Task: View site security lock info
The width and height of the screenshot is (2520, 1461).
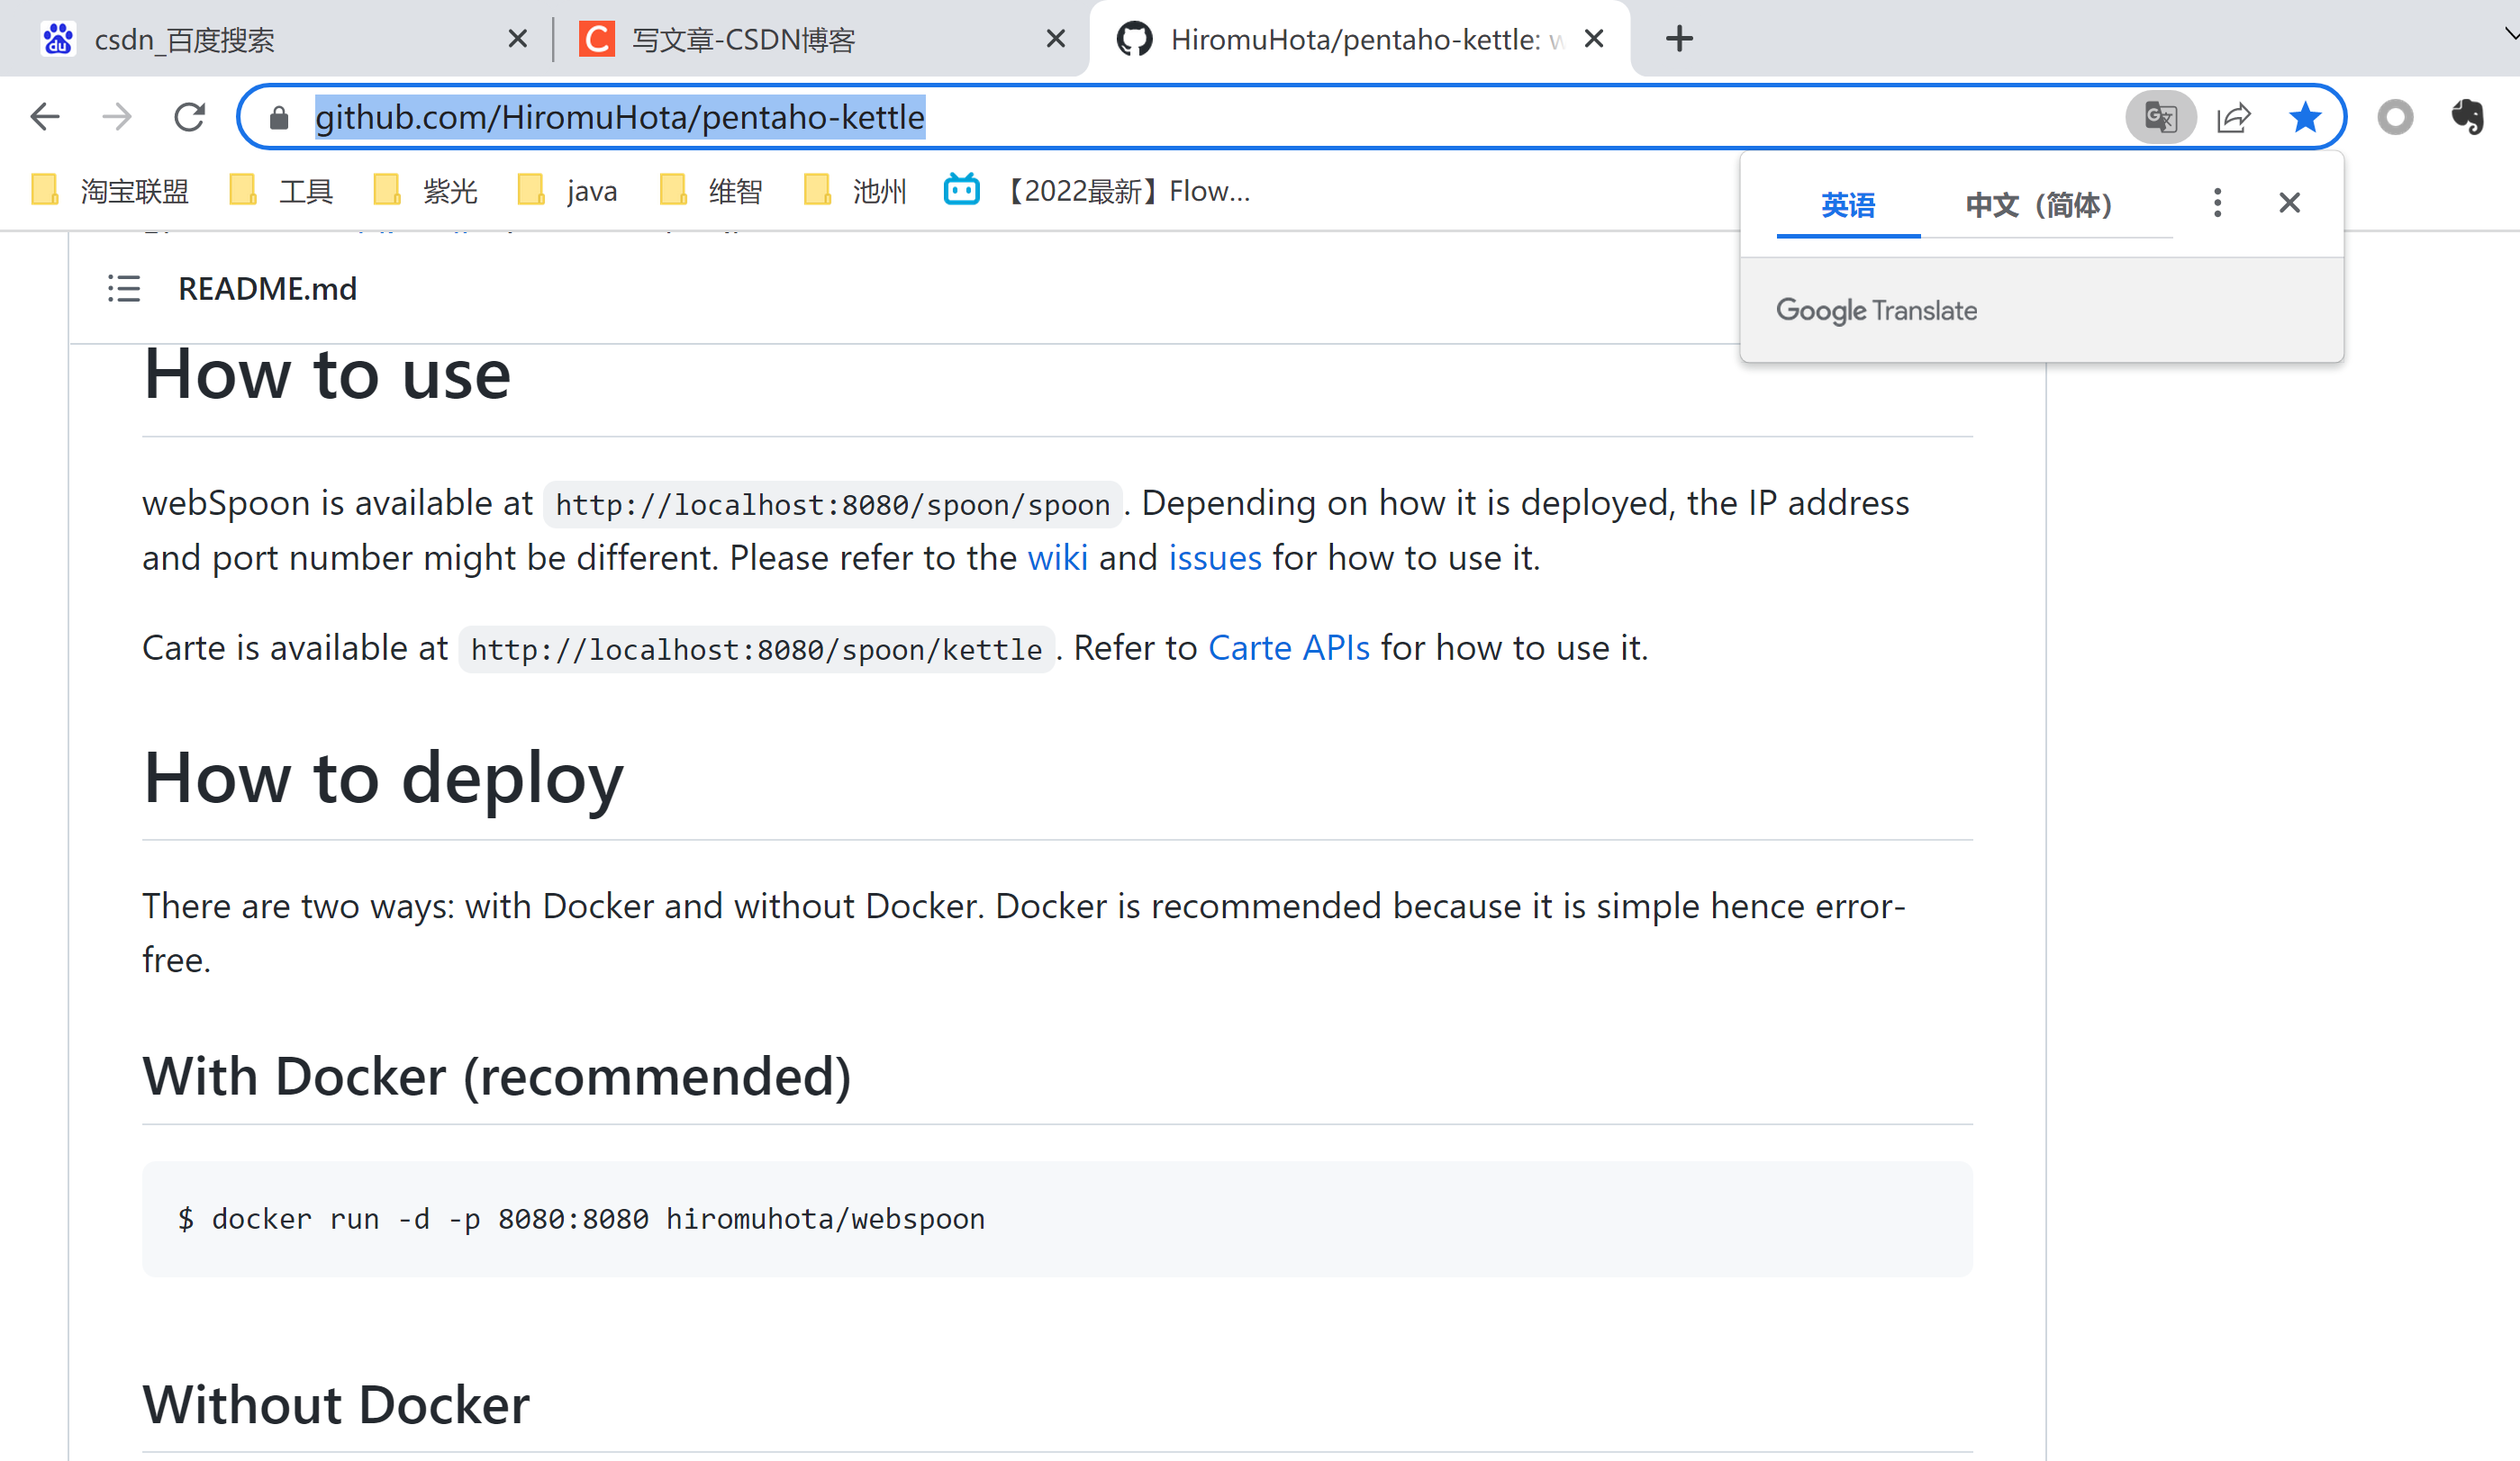Action: coord(279,118)
